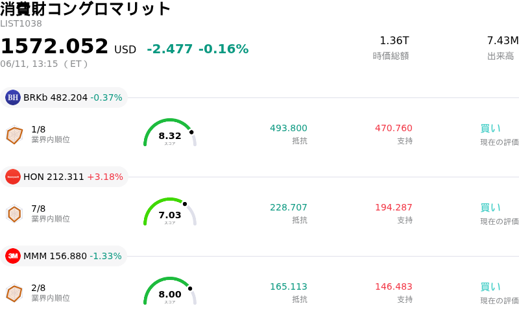The height and width of the screenshot is (317, 519).
Task: Open the 買い rating for BRKb
Action: (490, 129)
